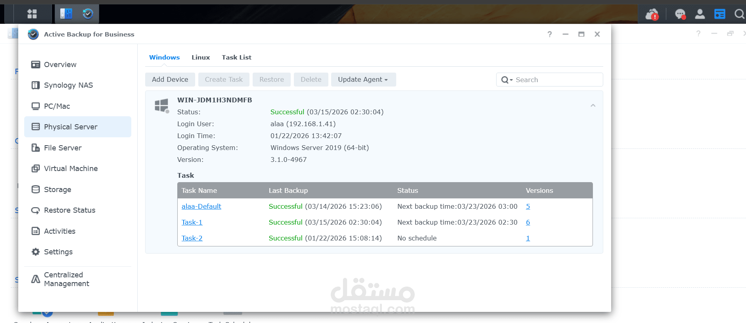
Task: Open Centralized Management section
Action: pos(67,279)
